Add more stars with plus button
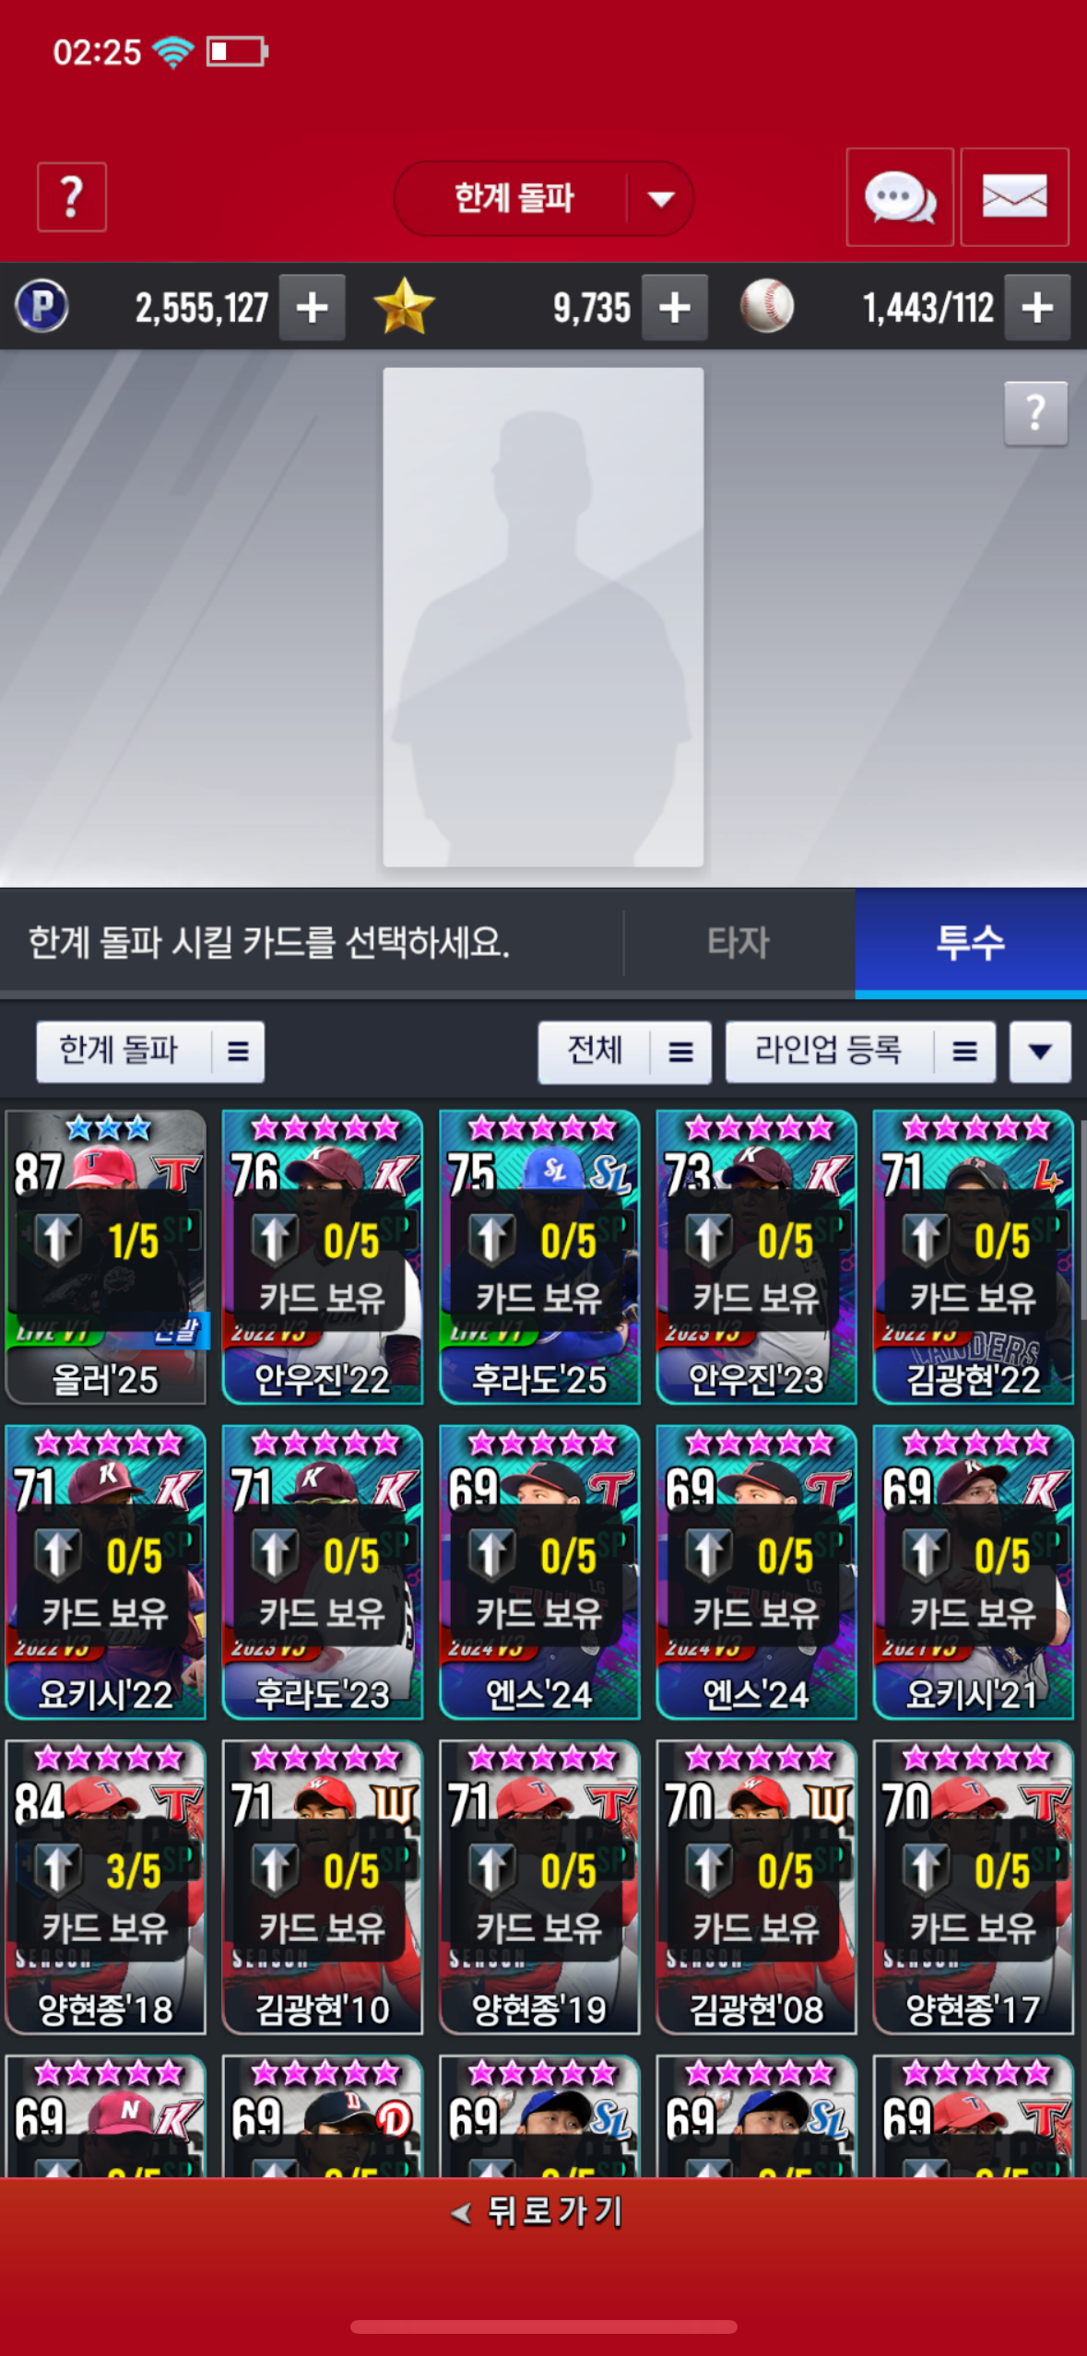Viewport: 1087px width, 2356px height. tap(675, 307)
